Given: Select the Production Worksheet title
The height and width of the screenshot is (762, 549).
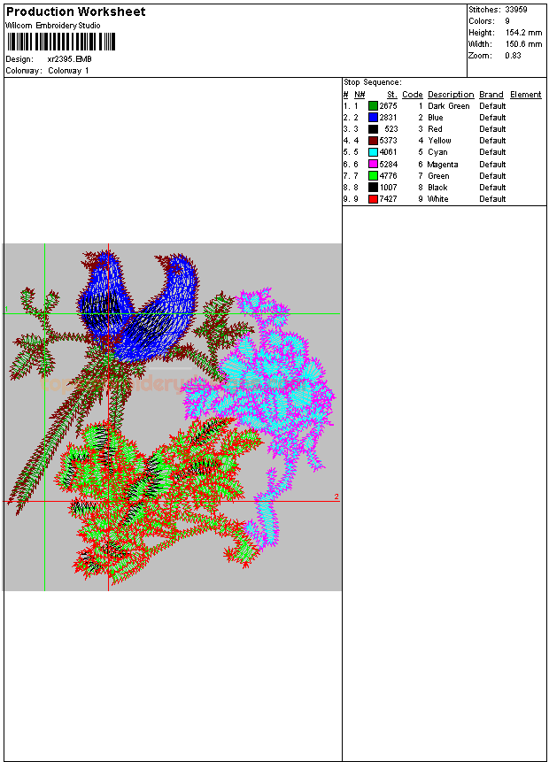Looking at the screenshot, I should [76, 12].
